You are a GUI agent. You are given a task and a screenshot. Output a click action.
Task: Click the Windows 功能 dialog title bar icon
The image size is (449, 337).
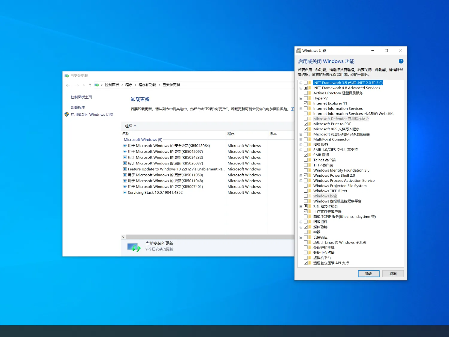(x=298, y=50)
